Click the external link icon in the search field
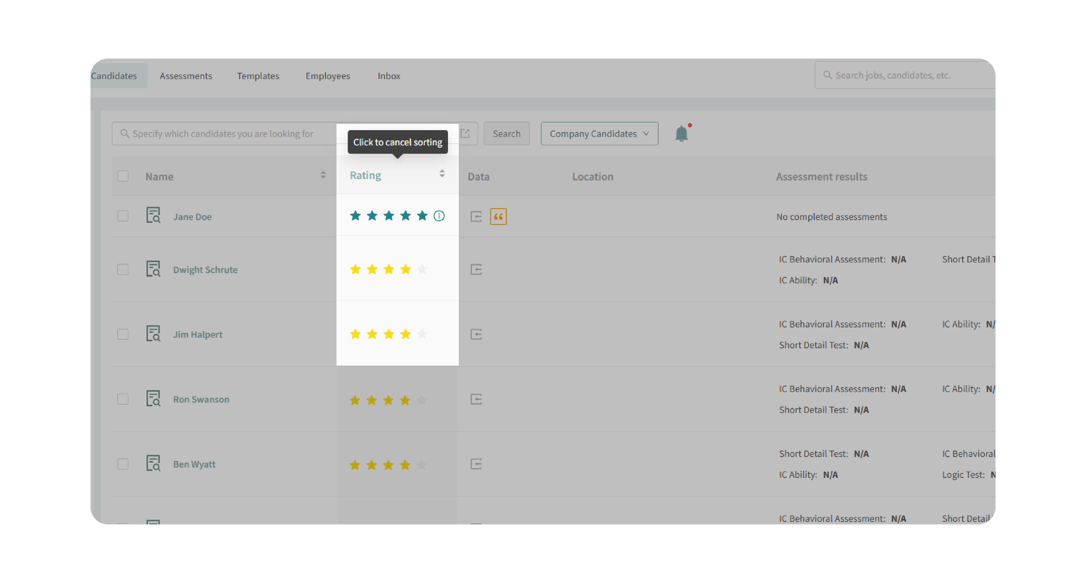The image size is (1086, 583). click(465, 133)
